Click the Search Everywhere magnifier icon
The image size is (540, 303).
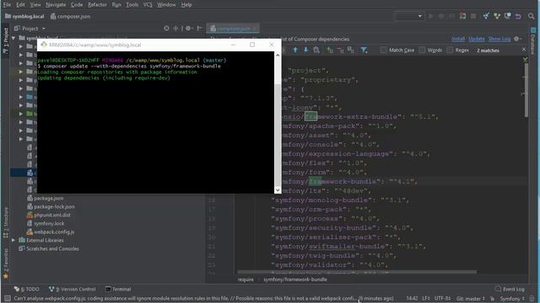531,16
